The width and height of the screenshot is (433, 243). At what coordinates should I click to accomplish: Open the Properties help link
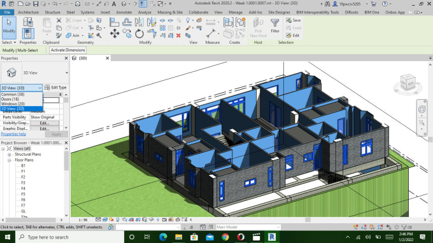[13, 134]
